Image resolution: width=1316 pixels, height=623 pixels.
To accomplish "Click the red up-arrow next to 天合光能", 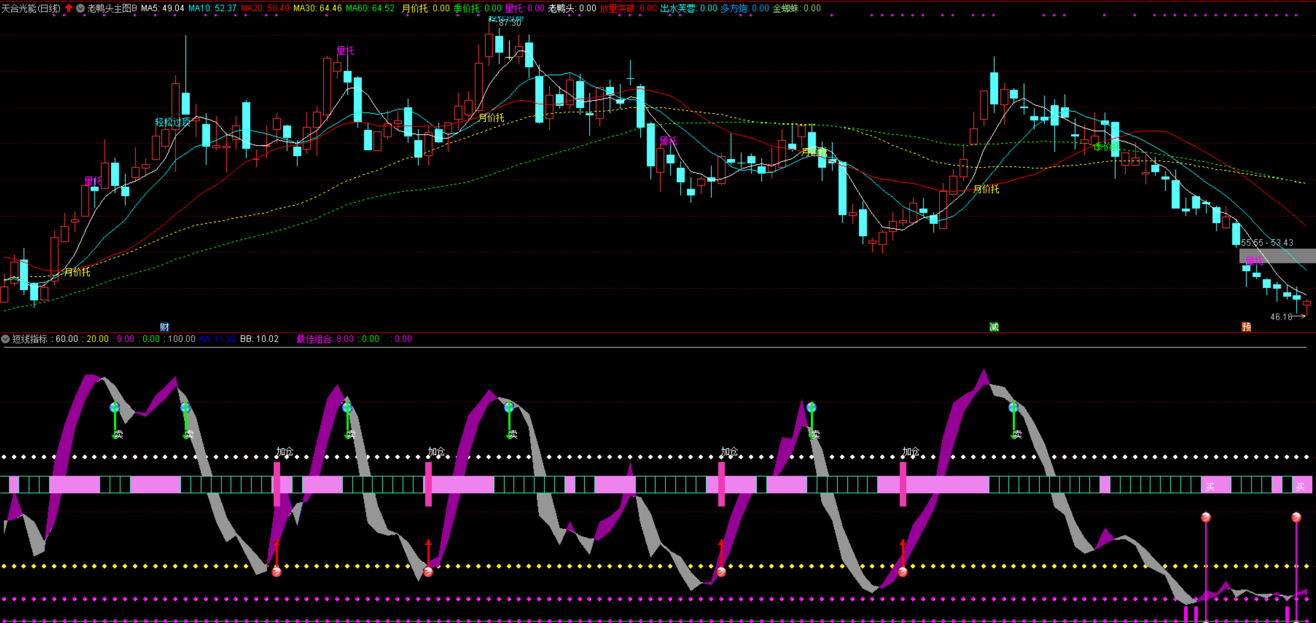I will (69, 8).
